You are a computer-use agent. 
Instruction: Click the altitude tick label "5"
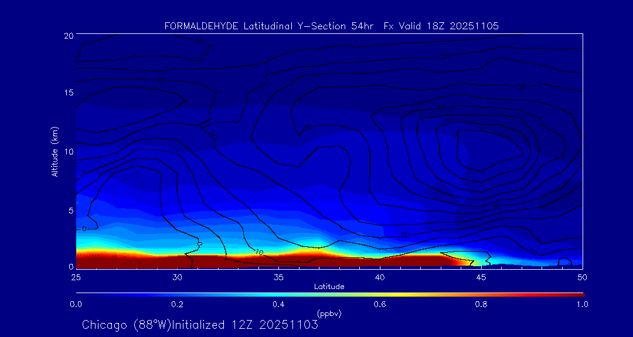click(70, 211)
